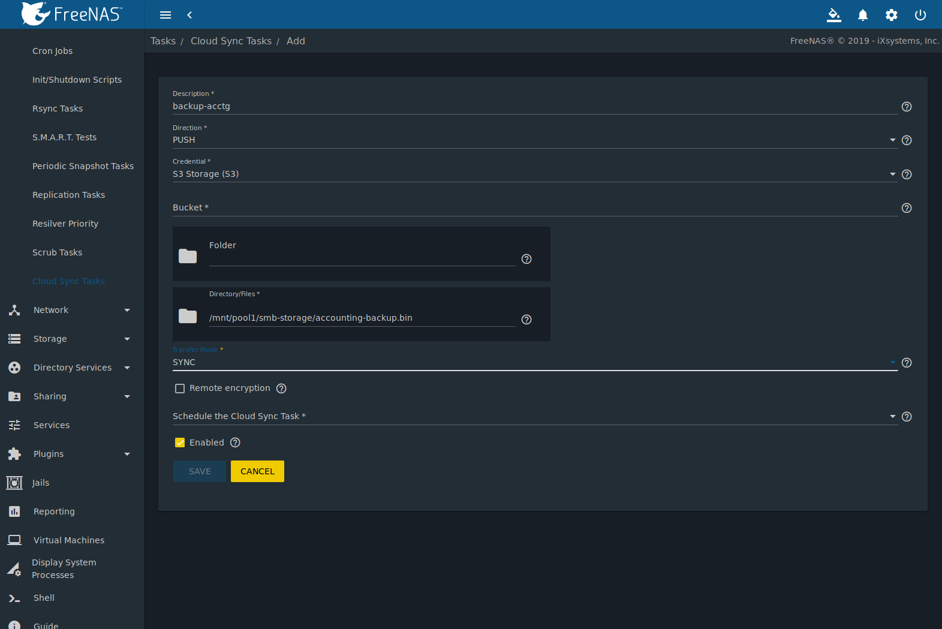Enable the Remote encryption checkbox
This screenshot has height=629, width=942.
click(180, 389)
